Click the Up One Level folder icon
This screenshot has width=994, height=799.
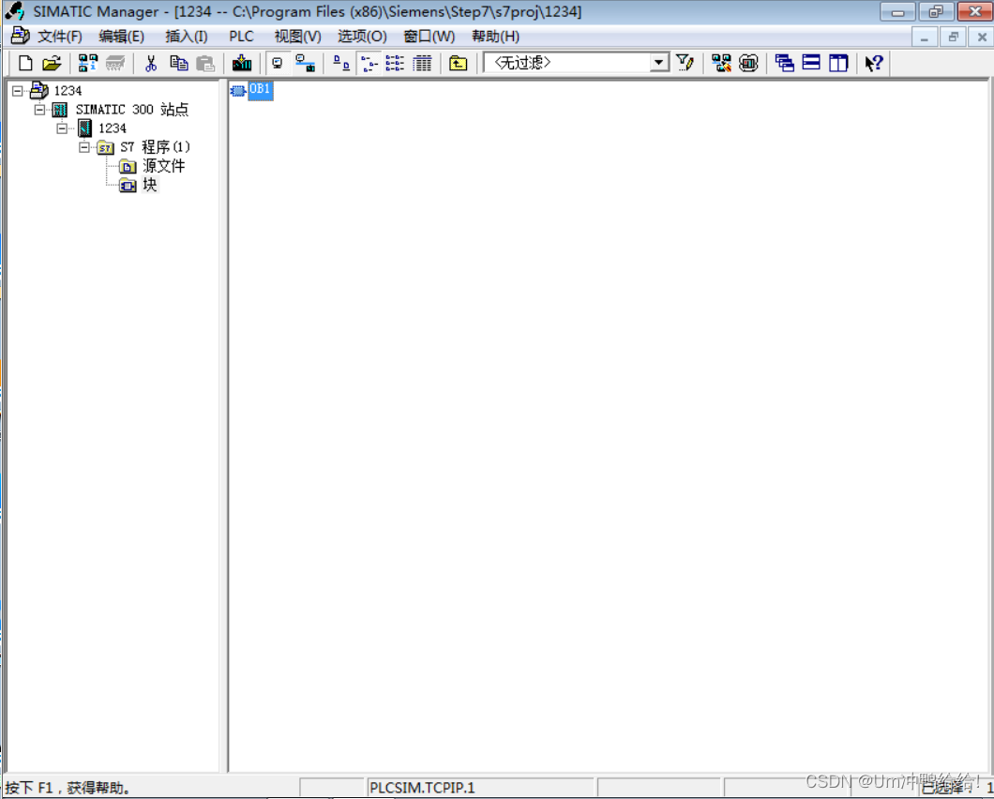tap(458, 63)
